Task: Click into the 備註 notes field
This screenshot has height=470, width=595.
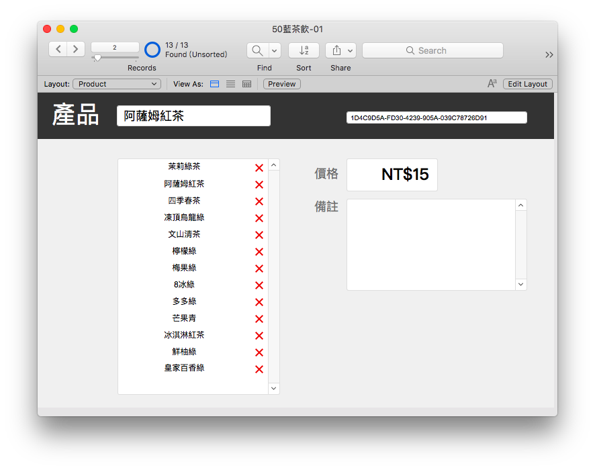Action: click(x=431, y=244)
